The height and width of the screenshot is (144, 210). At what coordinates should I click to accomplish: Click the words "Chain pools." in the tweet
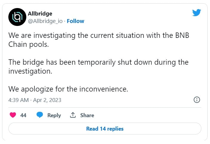(28, 44)
